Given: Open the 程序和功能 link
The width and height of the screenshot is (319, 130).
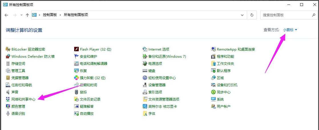Looking at the screenshot, I should pyautogui.click(x=225, y=57).
